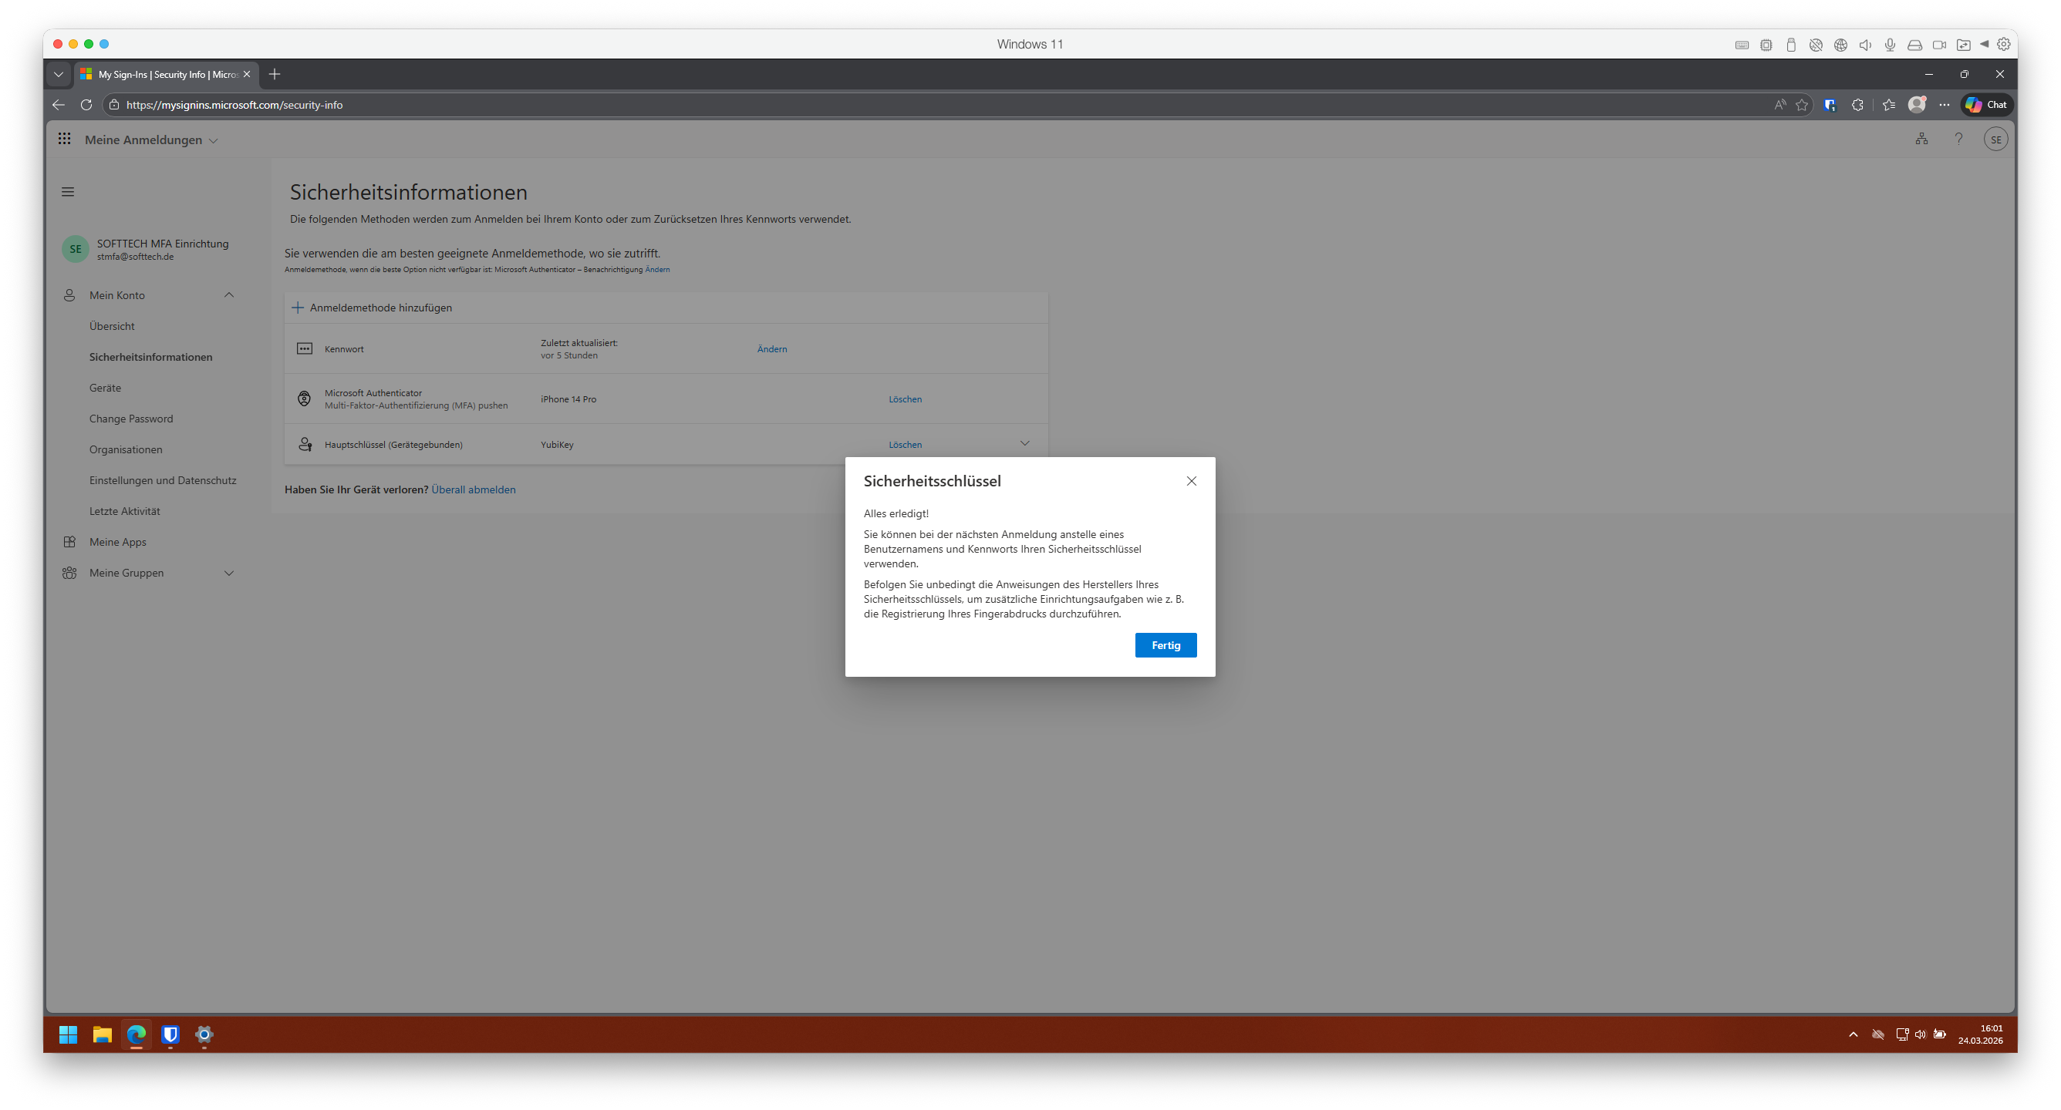Click Ändern link for default Anmeldemethode

(658, 270)
